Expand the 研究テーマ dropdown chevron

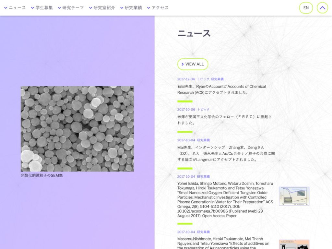click(x=59, y=8)
